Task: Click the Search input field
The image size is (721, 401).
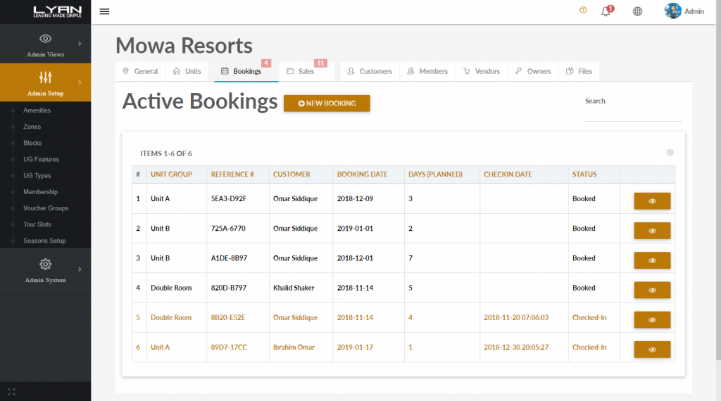Action: (633, 114)
